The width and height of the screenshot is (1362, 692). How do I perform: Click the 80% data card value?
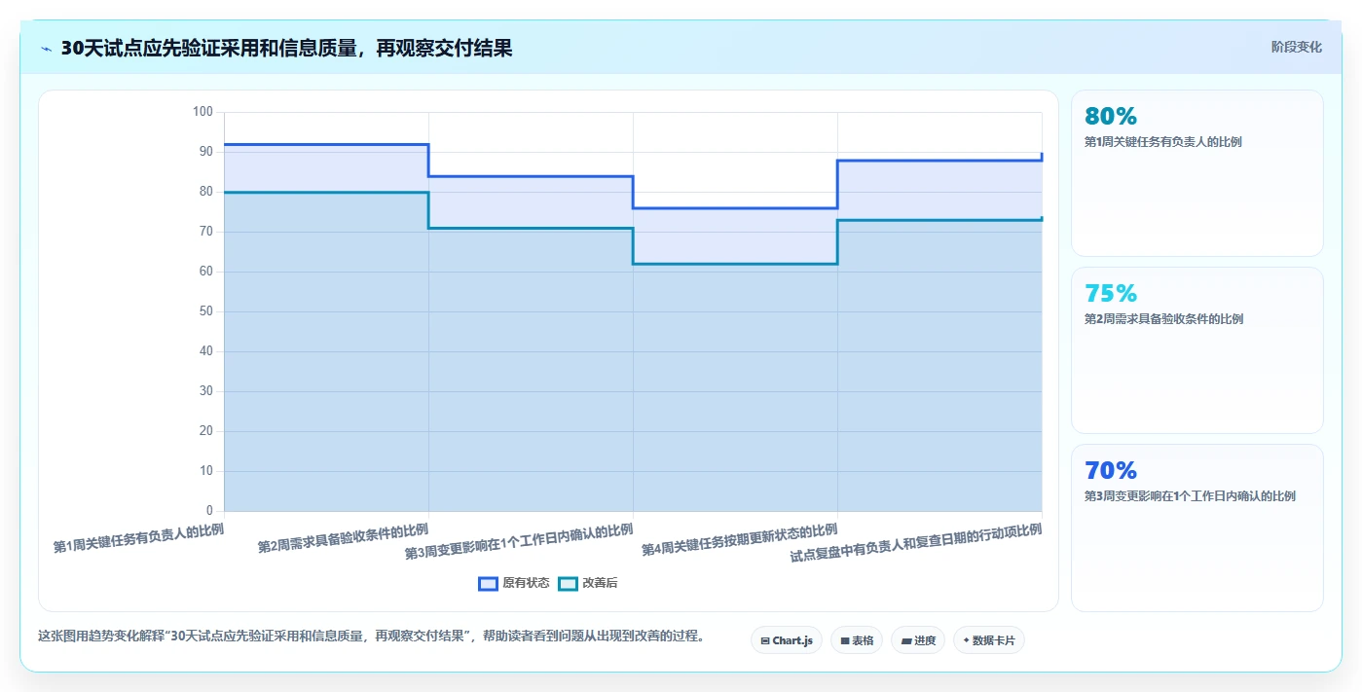click(x=1111, y=116)
